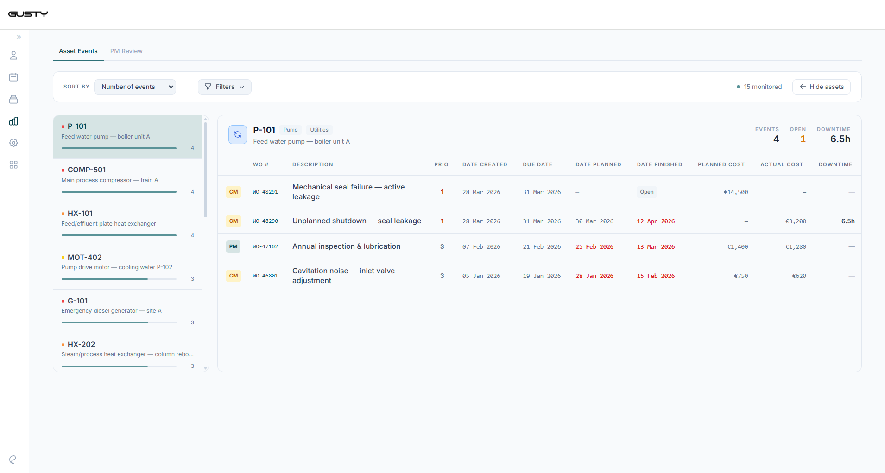Click the asset list scroll down arrow
885x473 pixels.
point(205,368)
